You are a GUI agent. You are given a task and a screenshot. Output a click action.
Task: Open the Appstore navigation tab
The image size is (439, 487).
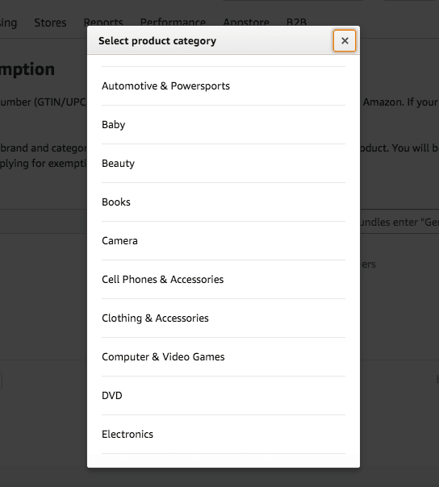246,22
